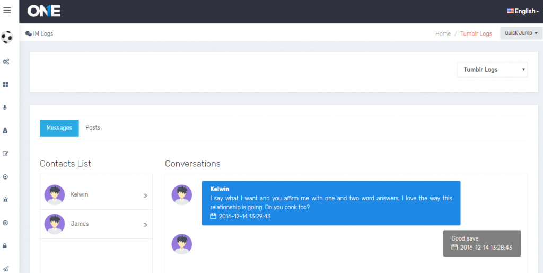The height and width of the screenshot is (273, 543).
Task: Click the microphone icon in sidebar
Action: coord(5,107)
